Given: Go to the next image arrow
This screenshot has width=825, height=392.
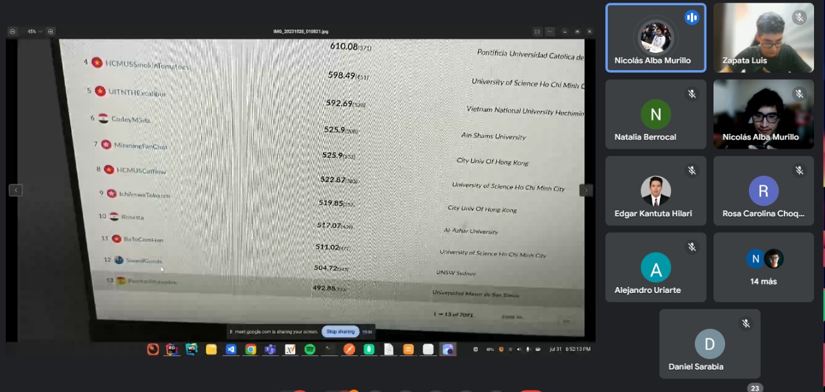Looking at the screenshot, I should click(586, 190).
